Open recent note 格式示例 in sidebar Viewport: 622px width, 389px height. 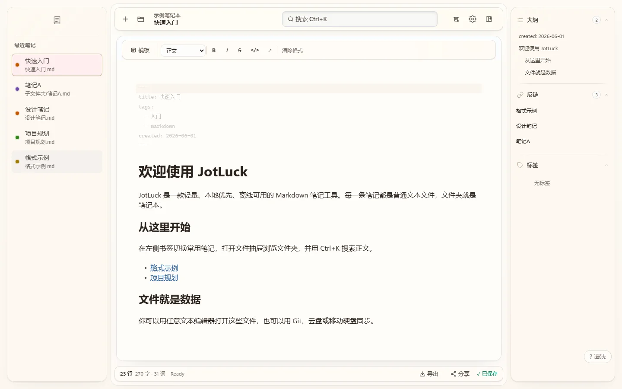(x=57, y=162)
